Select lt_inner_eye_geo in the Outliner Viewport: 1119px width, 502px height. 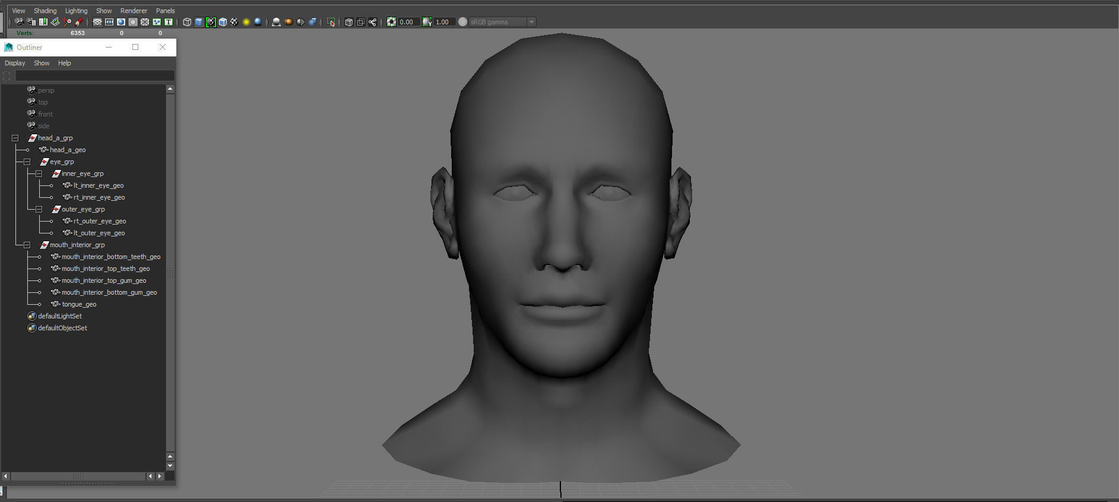click(99, 185)
